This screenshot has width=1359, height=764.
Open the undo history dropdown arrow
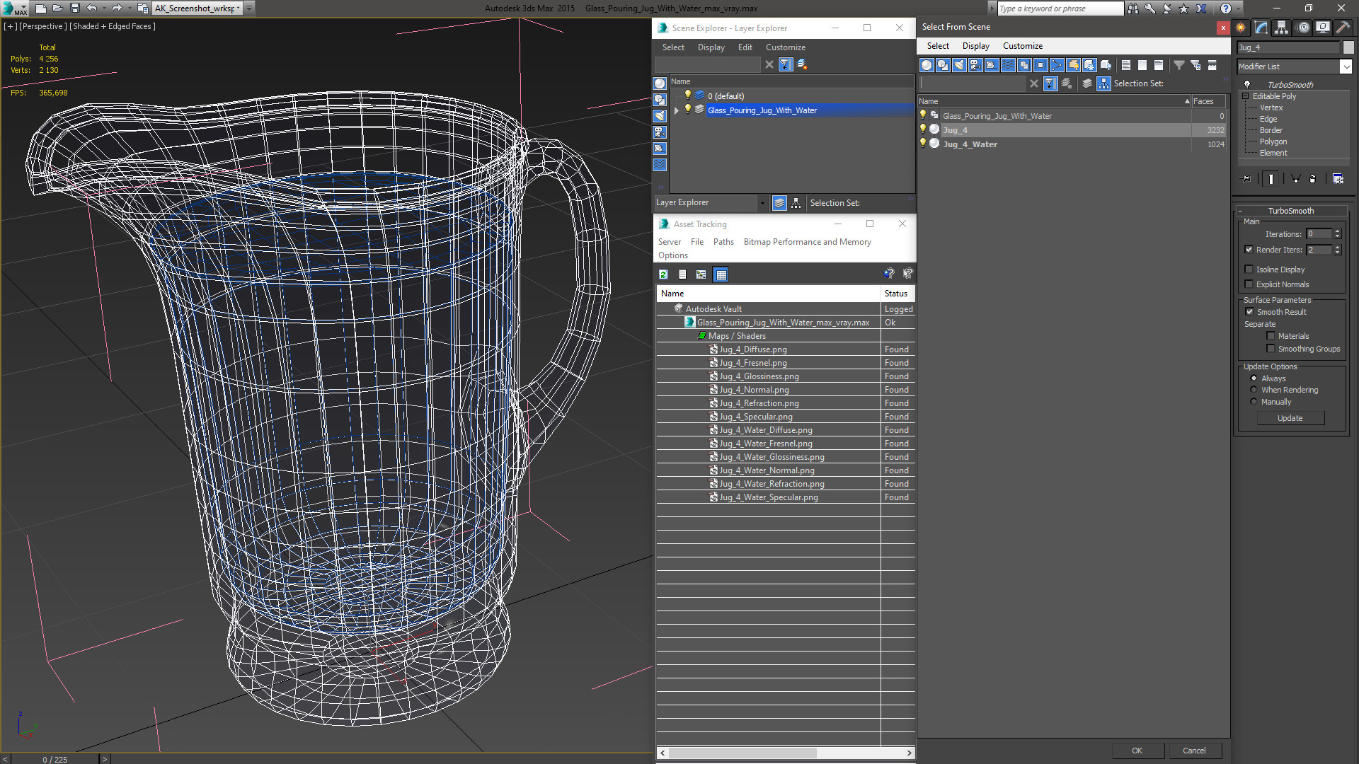[105, 8]
